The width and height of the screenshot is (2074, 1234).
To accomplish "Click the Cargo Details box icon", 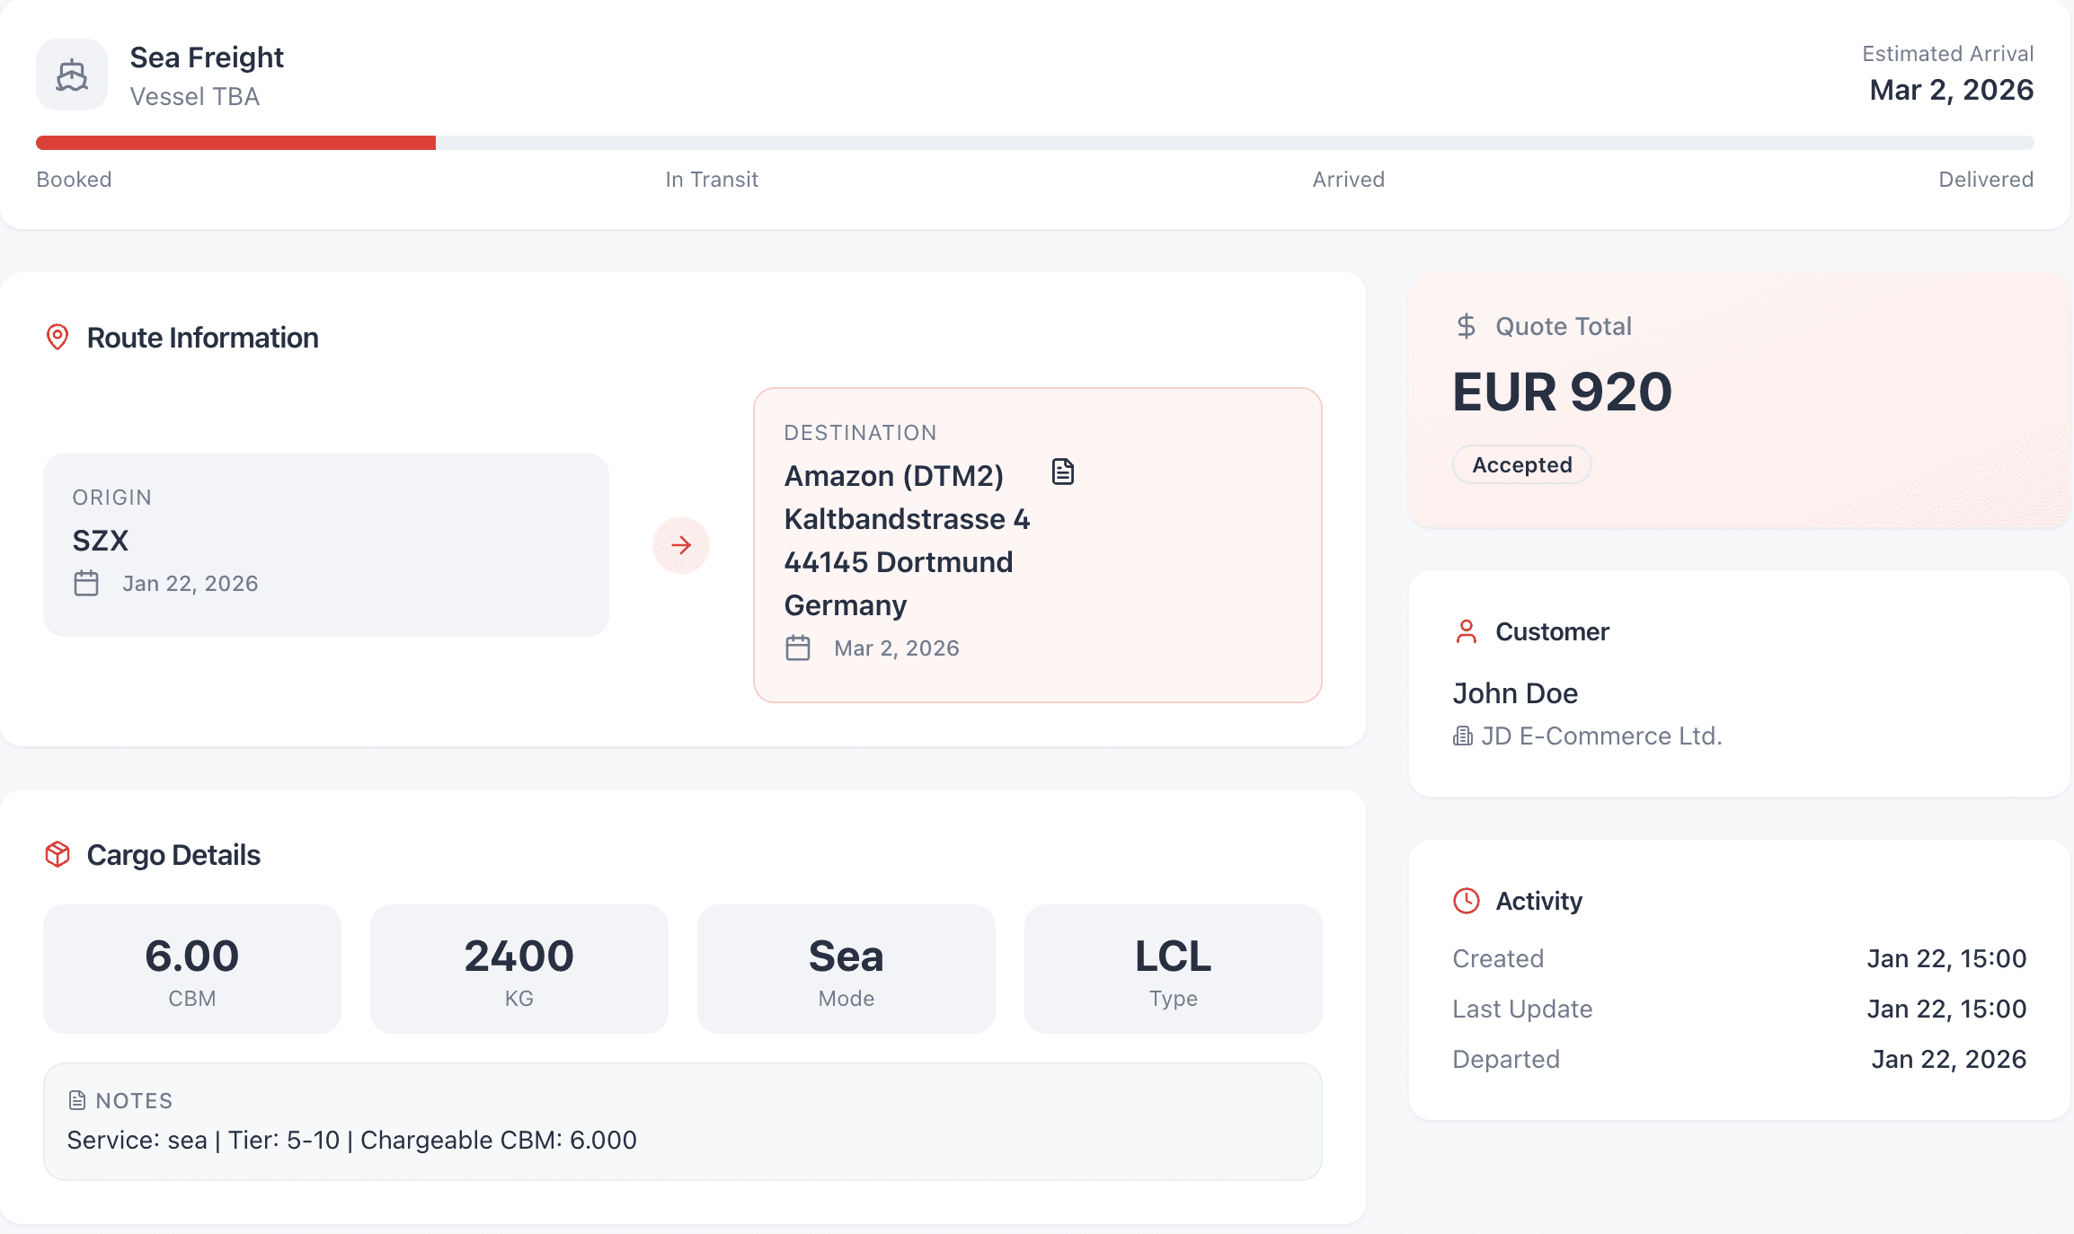I will pos(57,853).
